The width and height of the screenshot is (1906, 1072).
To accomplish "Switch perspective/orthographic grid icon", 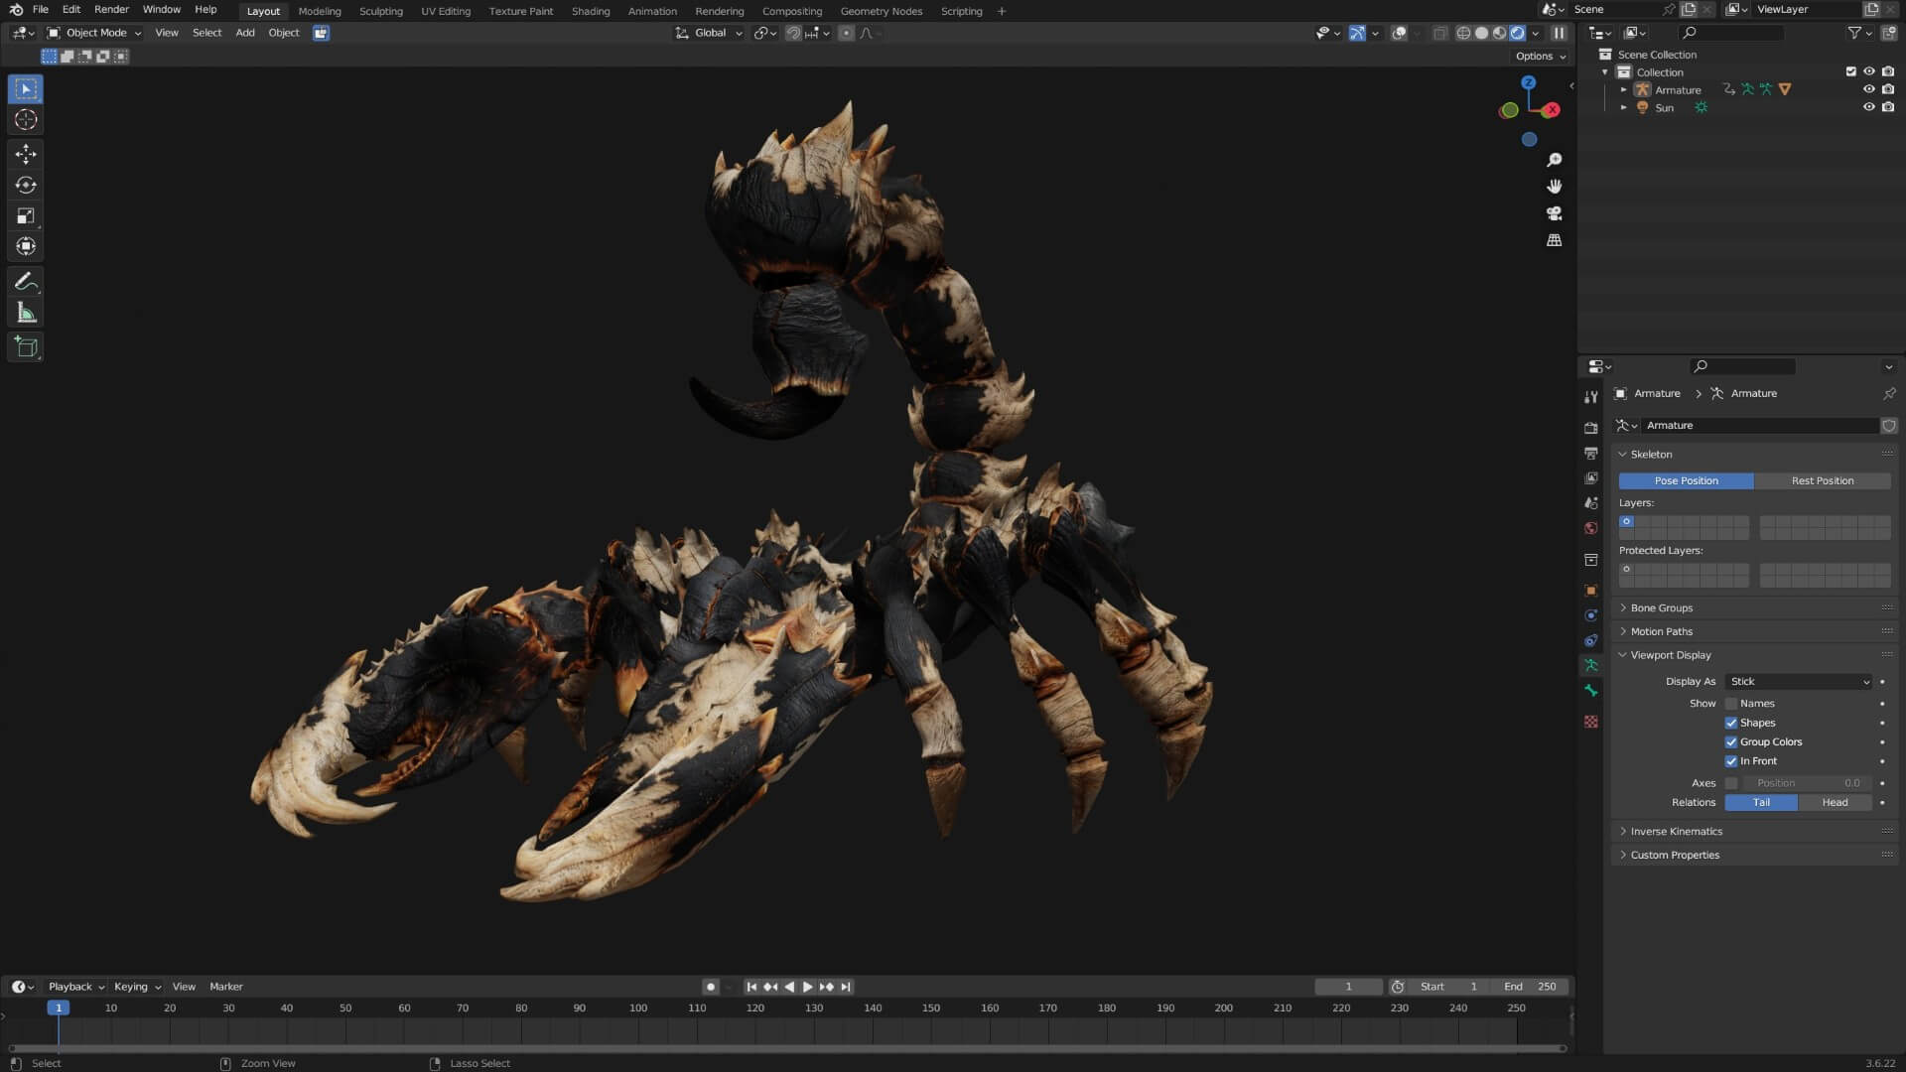I will pos(1555,240).
